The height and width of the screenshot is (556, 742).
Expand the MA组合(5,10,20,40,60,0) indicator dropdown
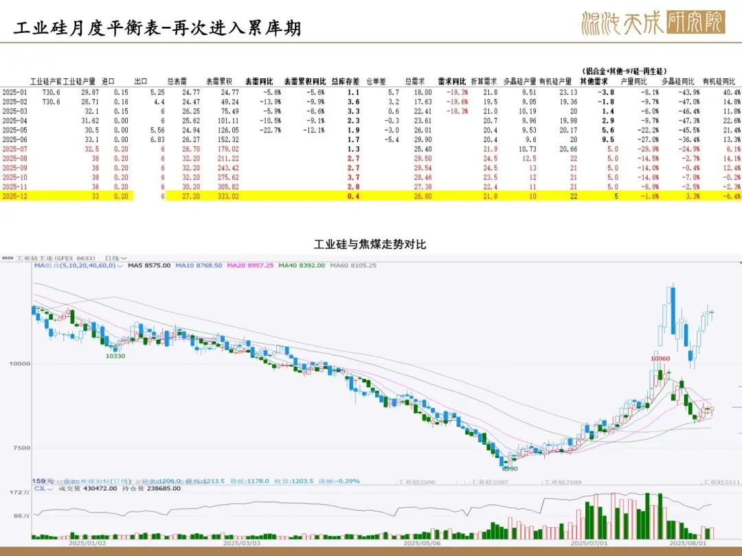point(78,266)
